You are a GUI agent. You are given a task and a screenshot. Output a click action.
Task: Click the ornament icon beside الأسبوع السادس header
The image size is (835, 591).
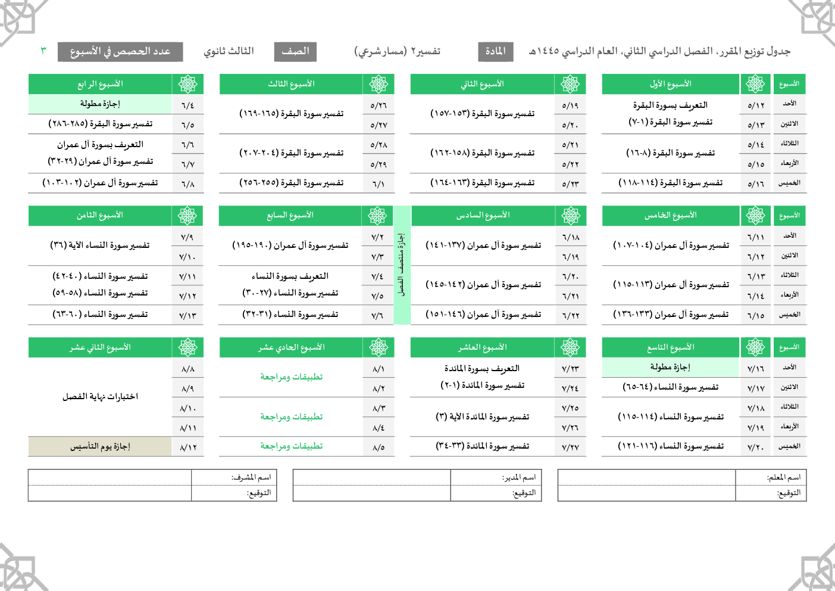click(x=570, y=215)
